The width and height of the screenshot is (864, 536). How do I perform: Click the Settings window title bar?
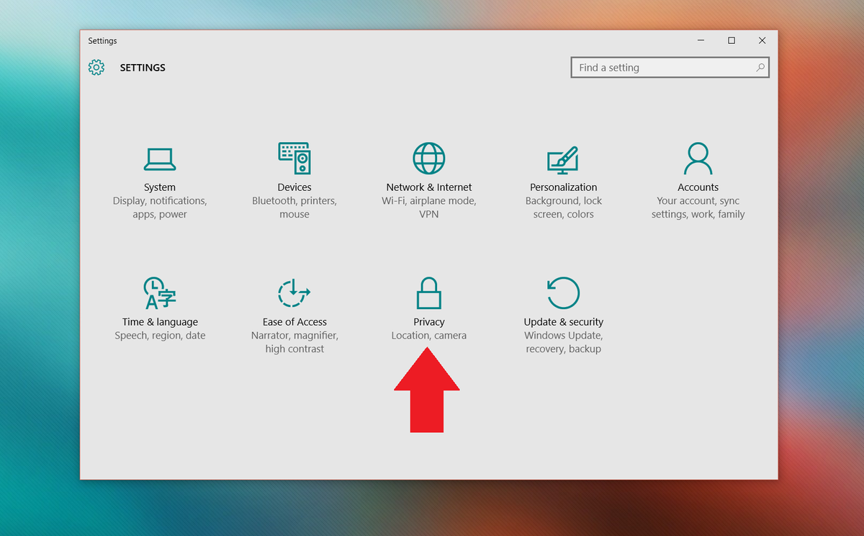pos(360,40)
